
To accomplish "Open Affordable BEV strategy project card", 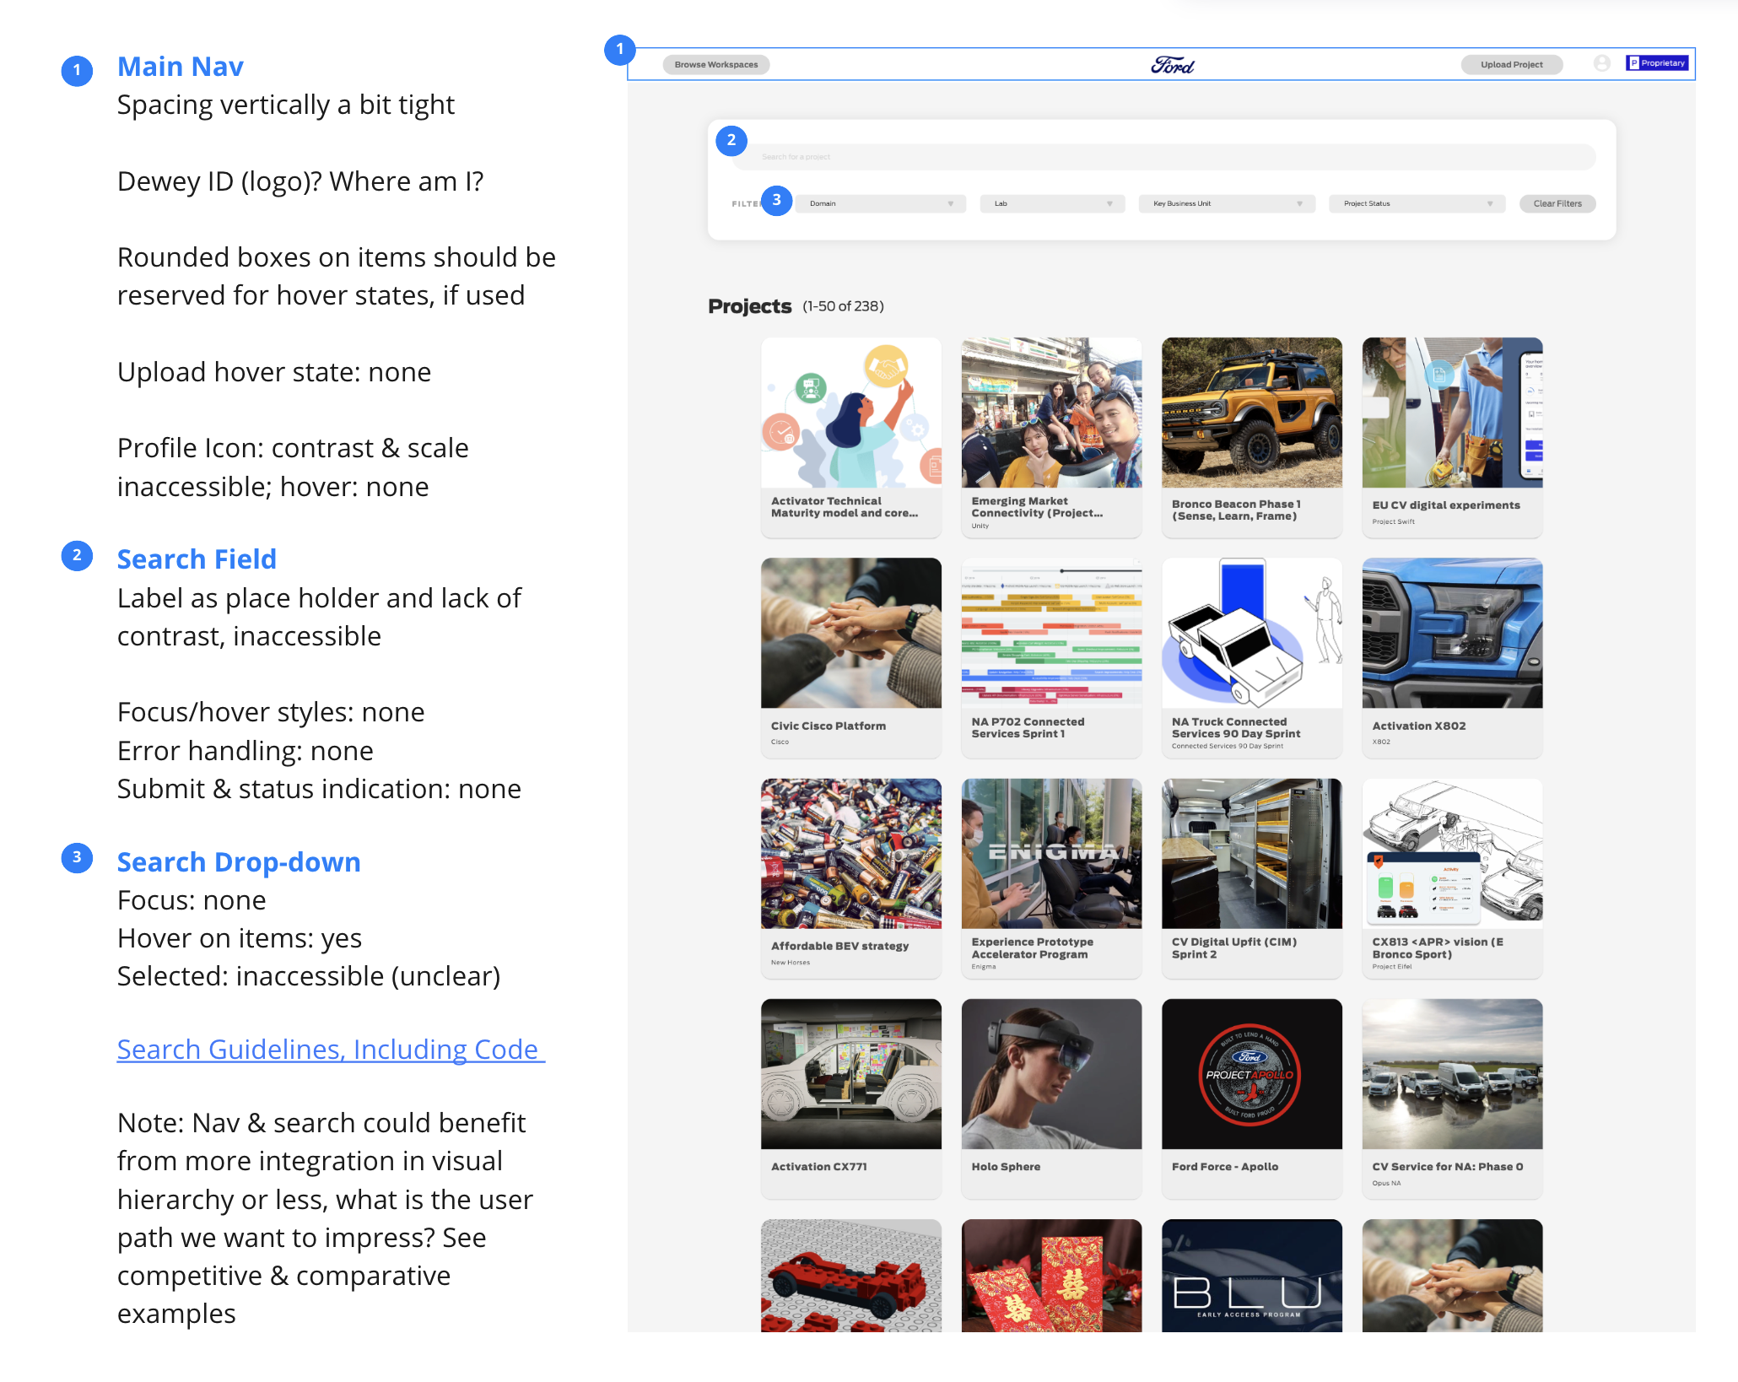I will (x=851, y=878).
